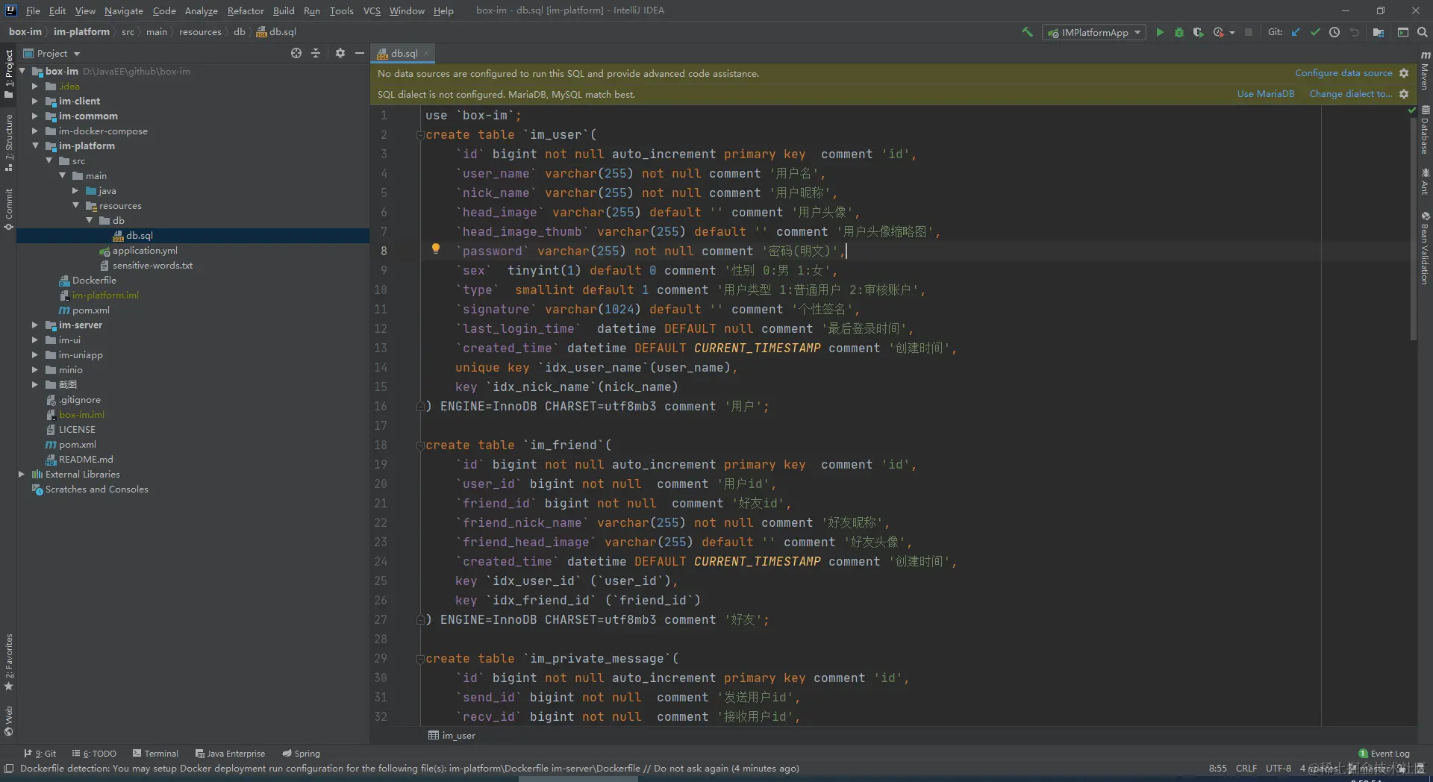Toggle the Database side panel

[1425, 131]
